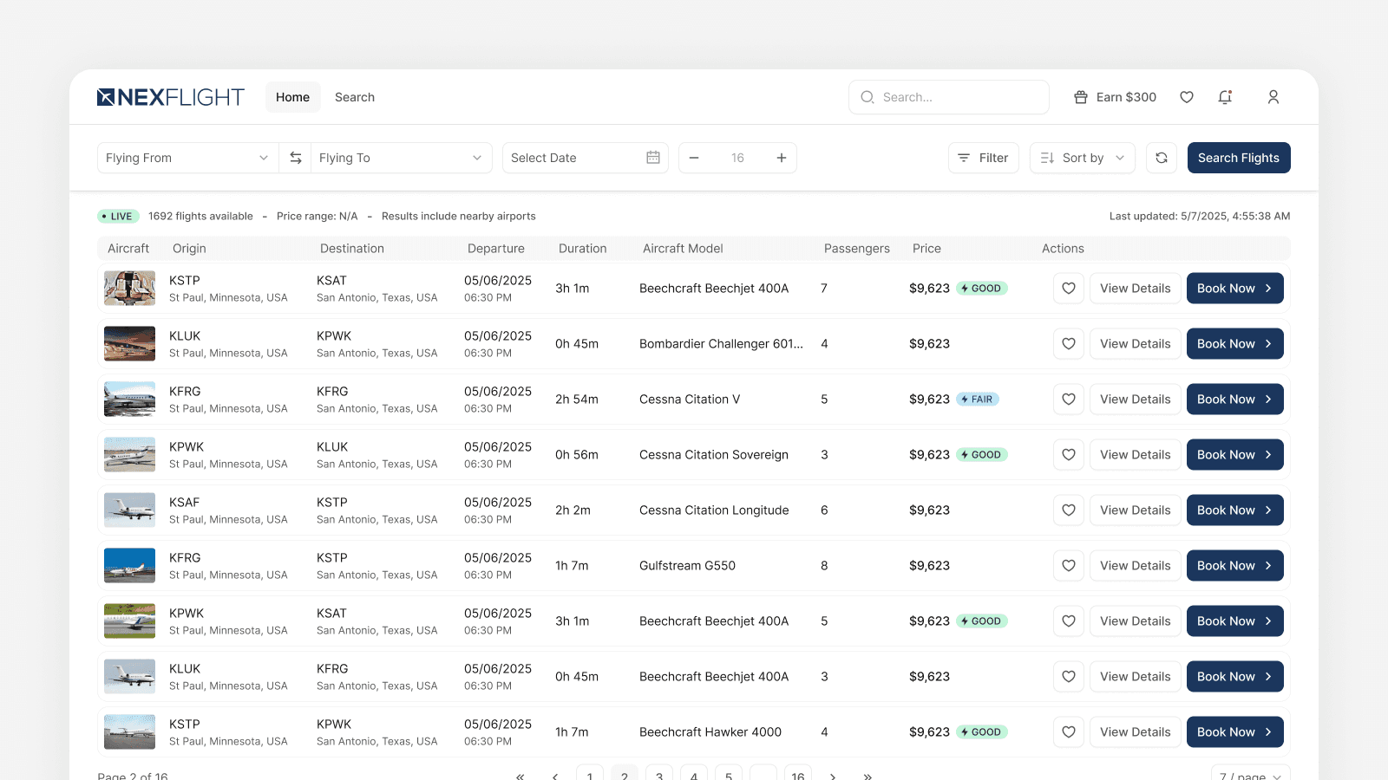
Task: Click the NexFlight logo
Action: point(171,97)
